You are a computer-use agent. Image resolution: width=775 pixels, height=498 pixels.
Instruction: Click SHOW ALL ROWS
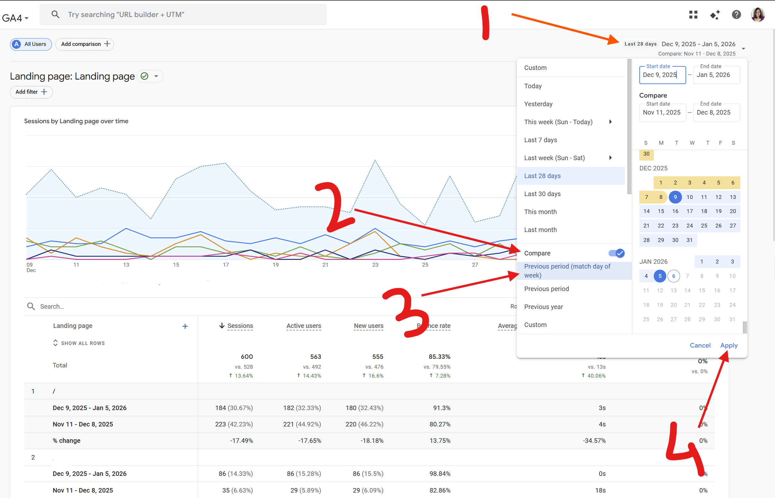(x=79, y=343)
